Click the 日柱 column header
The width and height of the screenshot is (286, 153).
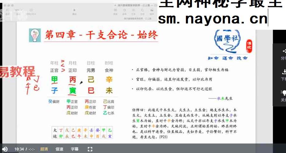(x=91, y=63)
